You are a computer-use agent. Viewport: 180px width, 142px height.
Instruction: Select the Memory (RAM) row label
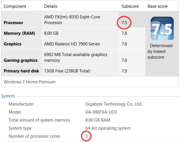tap(19, 33)
